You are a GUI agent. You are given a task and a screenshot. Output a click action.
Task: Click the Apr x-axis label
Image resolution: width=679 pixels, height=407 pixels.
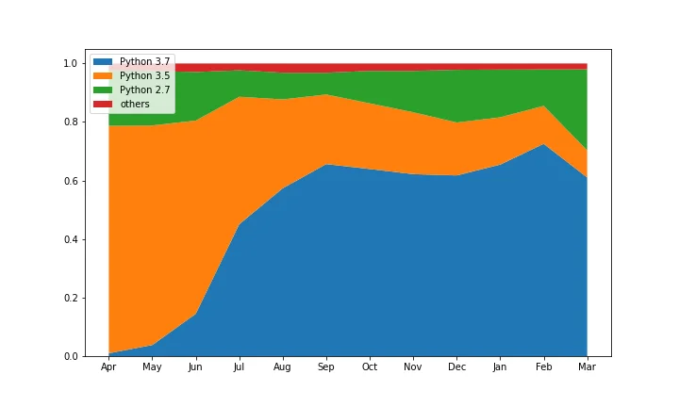108,367
